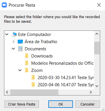105x111 pixels.
Task: Click the Zoom folder icon
Action: pos(27,70)
